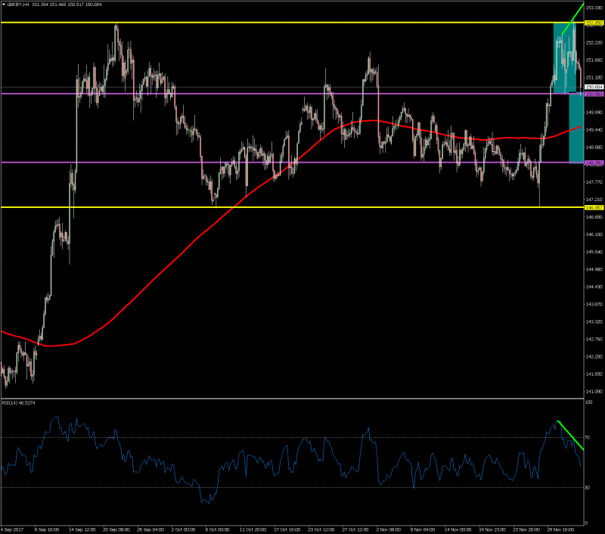Click the 4 Sep 2017 date label
605x534 pixels.
14,529
